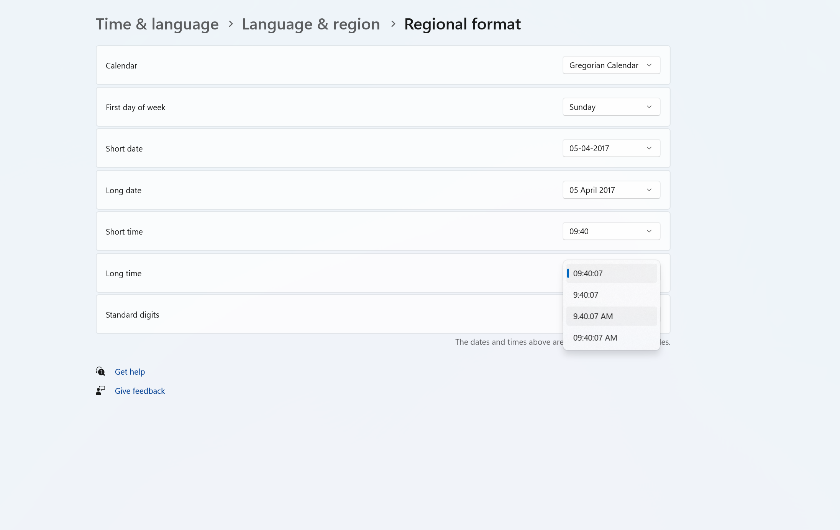Select 09:40:07 long time option
Image resolution: width=840 pixels, height=530 pixels.
point(611,274)
